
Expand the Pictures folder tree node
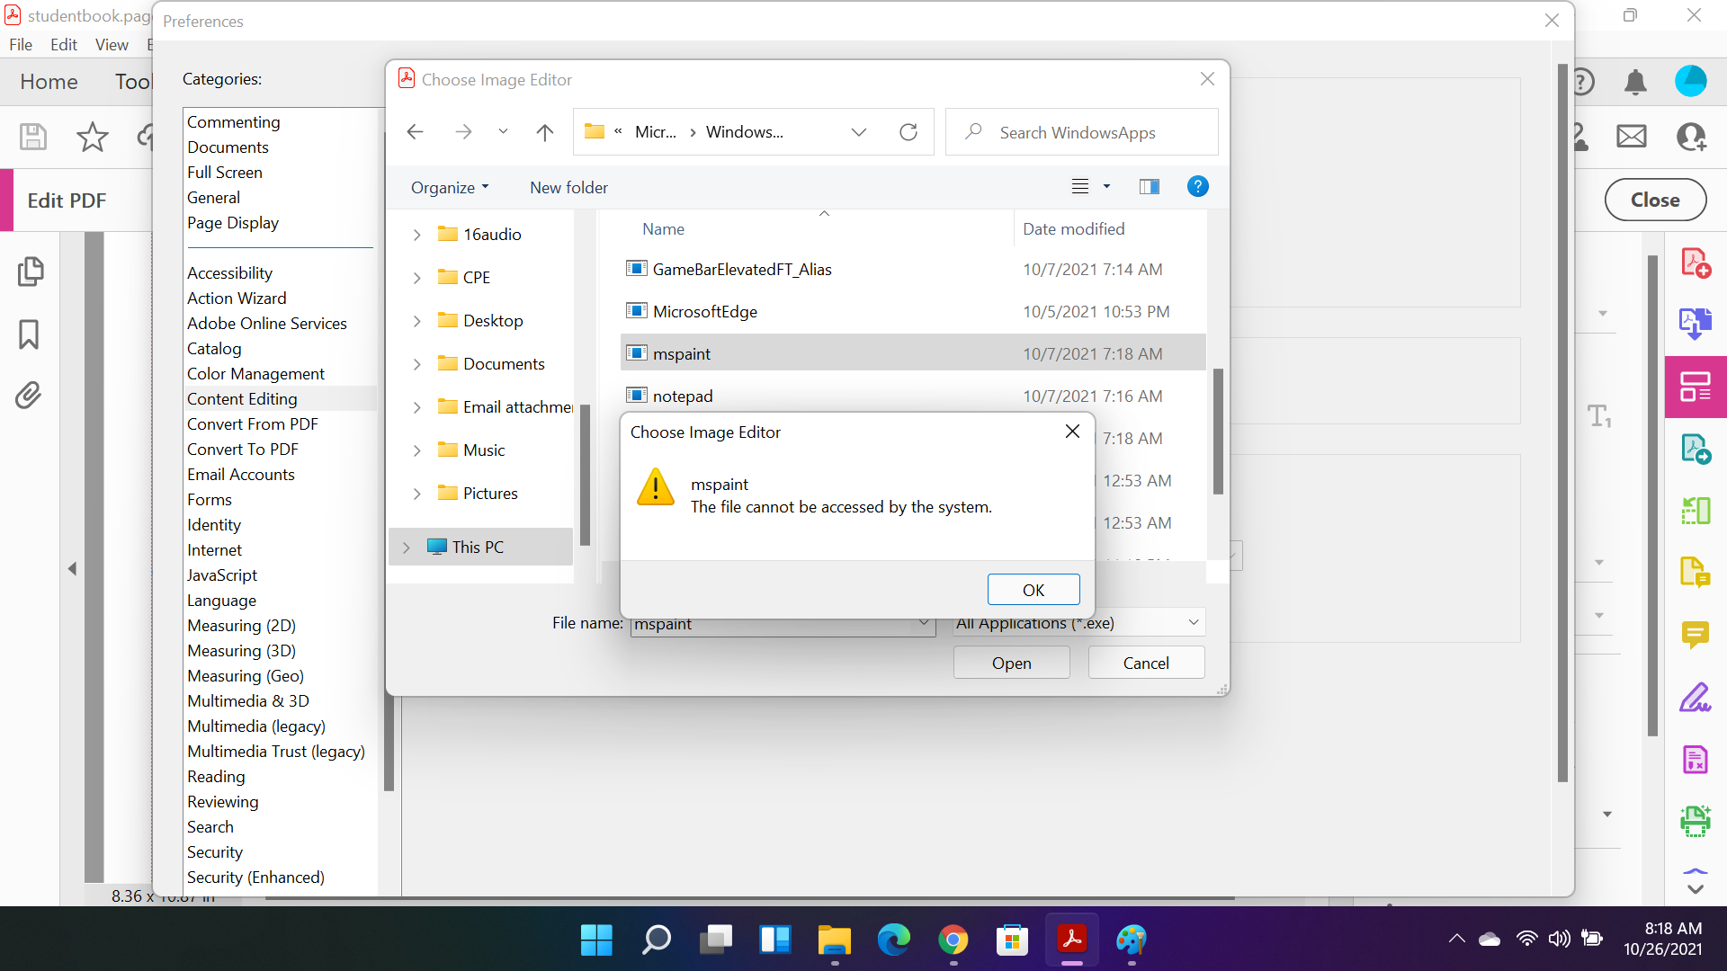pyautogui.click(x=416, y=494)
